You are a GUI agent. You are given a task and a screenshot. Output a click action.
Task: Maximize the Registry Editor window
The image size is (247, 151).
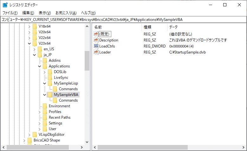[x=225, y=5]
